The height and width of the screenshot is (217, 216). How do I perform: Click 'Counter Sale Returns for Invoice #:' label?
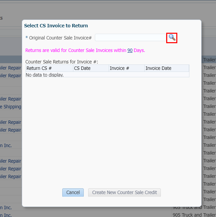62,62
